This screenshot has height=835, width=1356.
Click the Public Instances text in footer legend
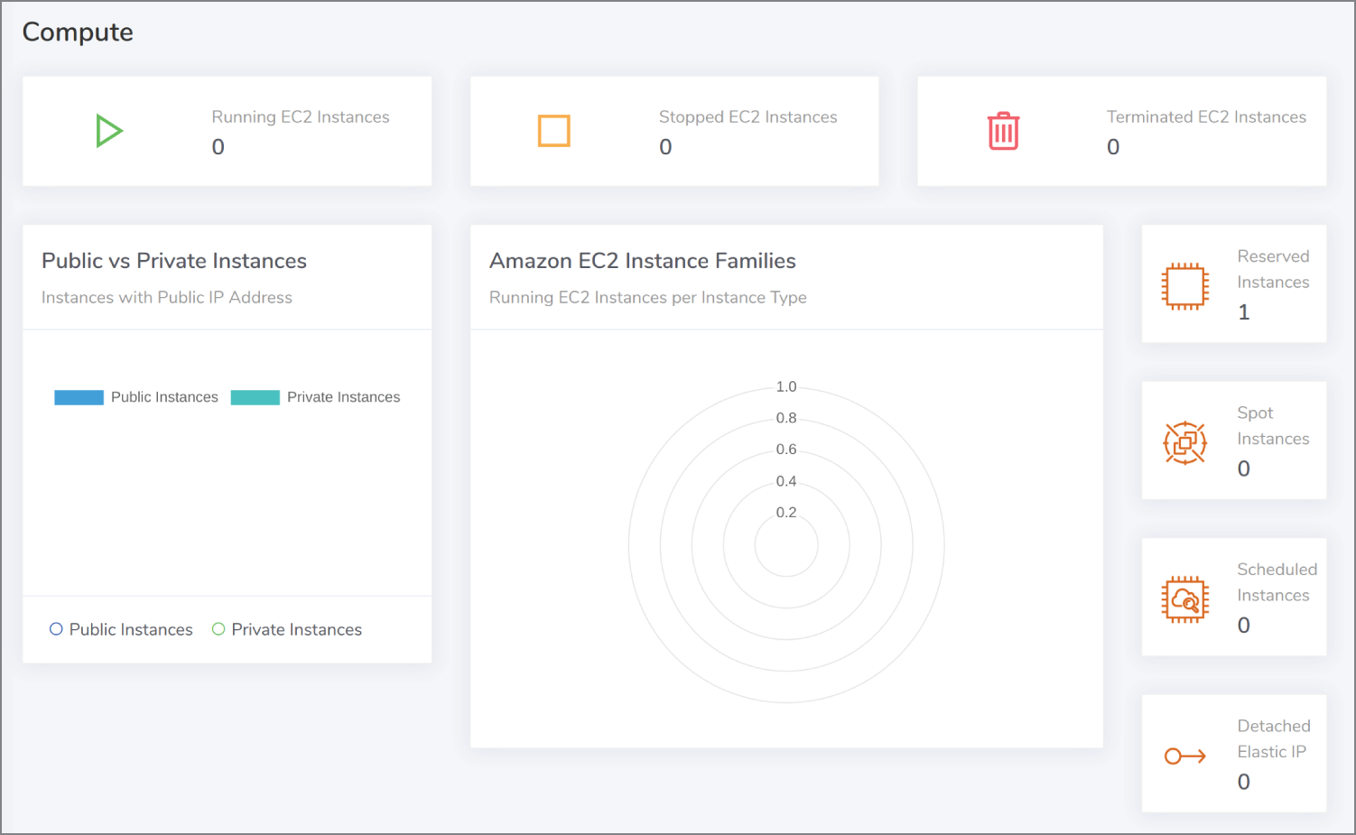pyautogui.click(x=131, y=630)
